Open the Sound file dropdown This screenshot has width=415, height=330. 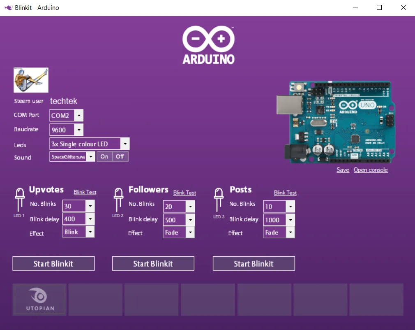click(91, 157)
